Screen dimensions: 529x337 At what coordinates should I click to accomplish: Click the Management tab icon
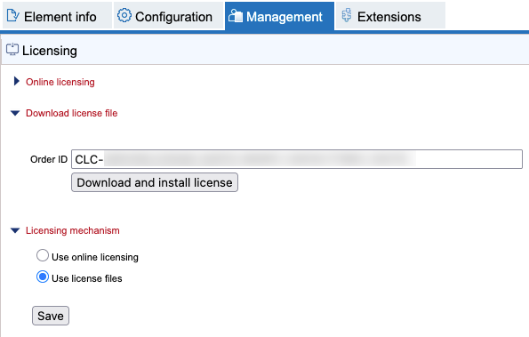coord(235,16)
